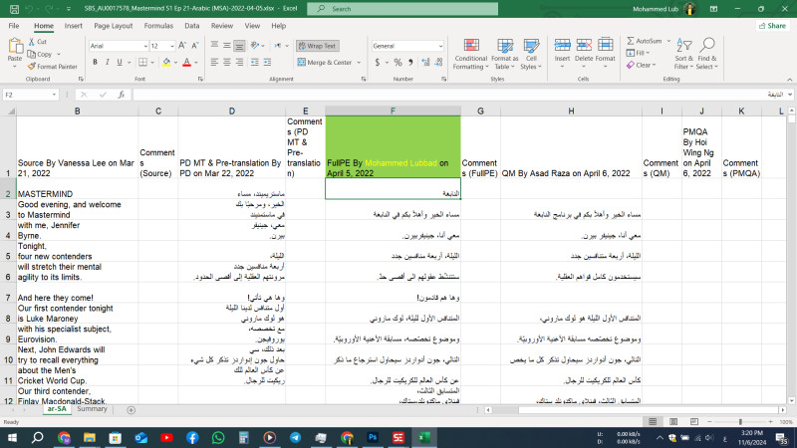The image size is (797, 448).
Task: Toggle Wrap Text for the cell
Action: tap(316, 46)
